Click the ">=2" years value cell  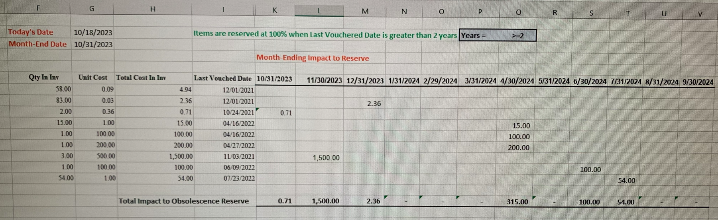[517, 36]
